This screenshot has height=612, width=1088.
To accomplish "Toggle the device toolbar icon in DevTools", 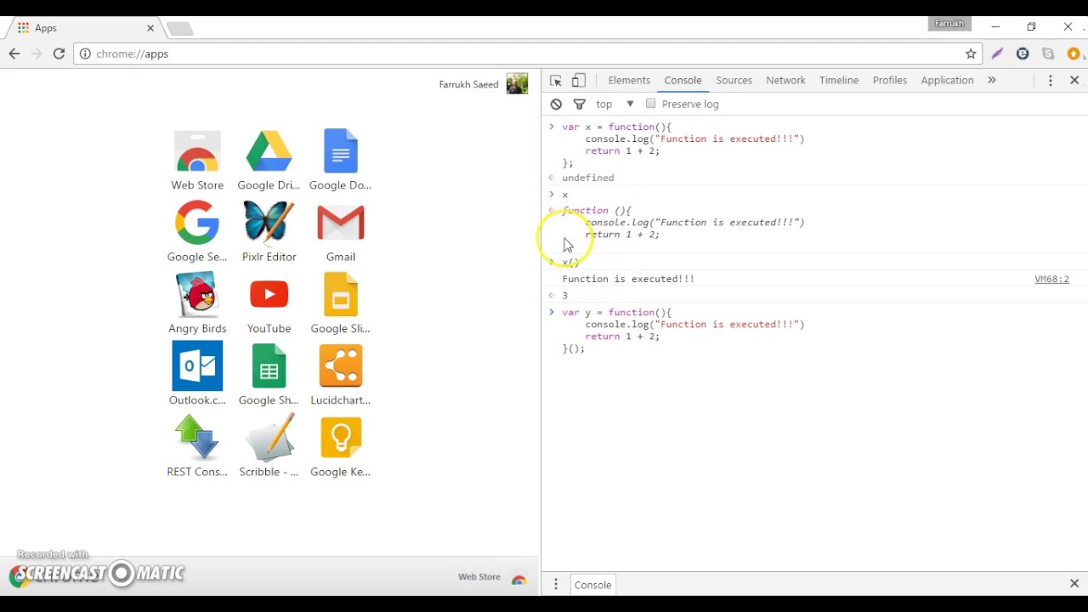I will coord(579,80).
